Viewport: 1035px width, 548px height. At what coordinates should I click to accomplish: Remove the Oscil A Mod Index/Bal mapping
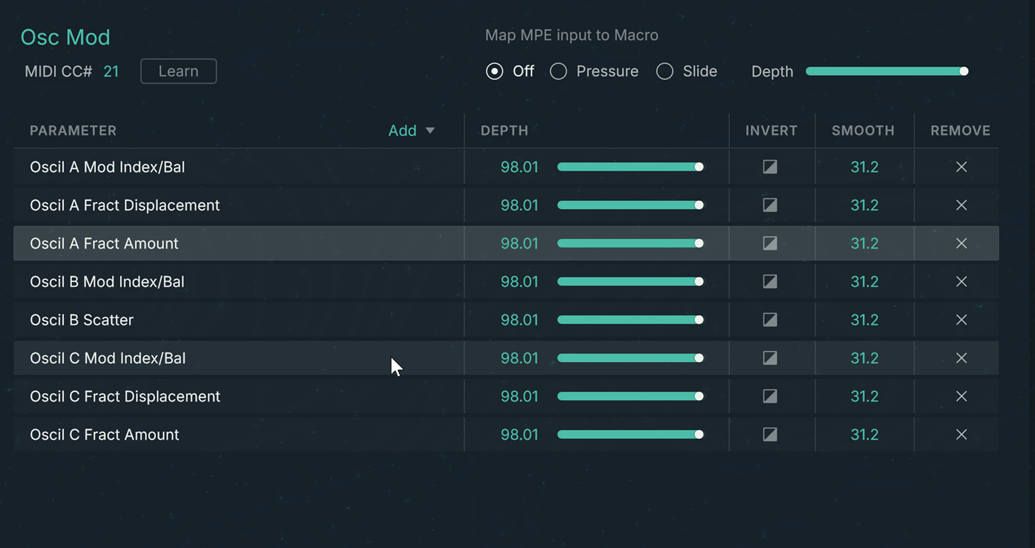[961, 167]
